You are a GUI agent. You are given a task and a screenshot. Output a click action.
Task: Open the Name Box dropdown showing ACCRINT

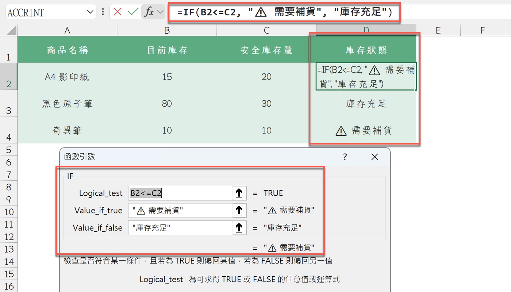89,12
